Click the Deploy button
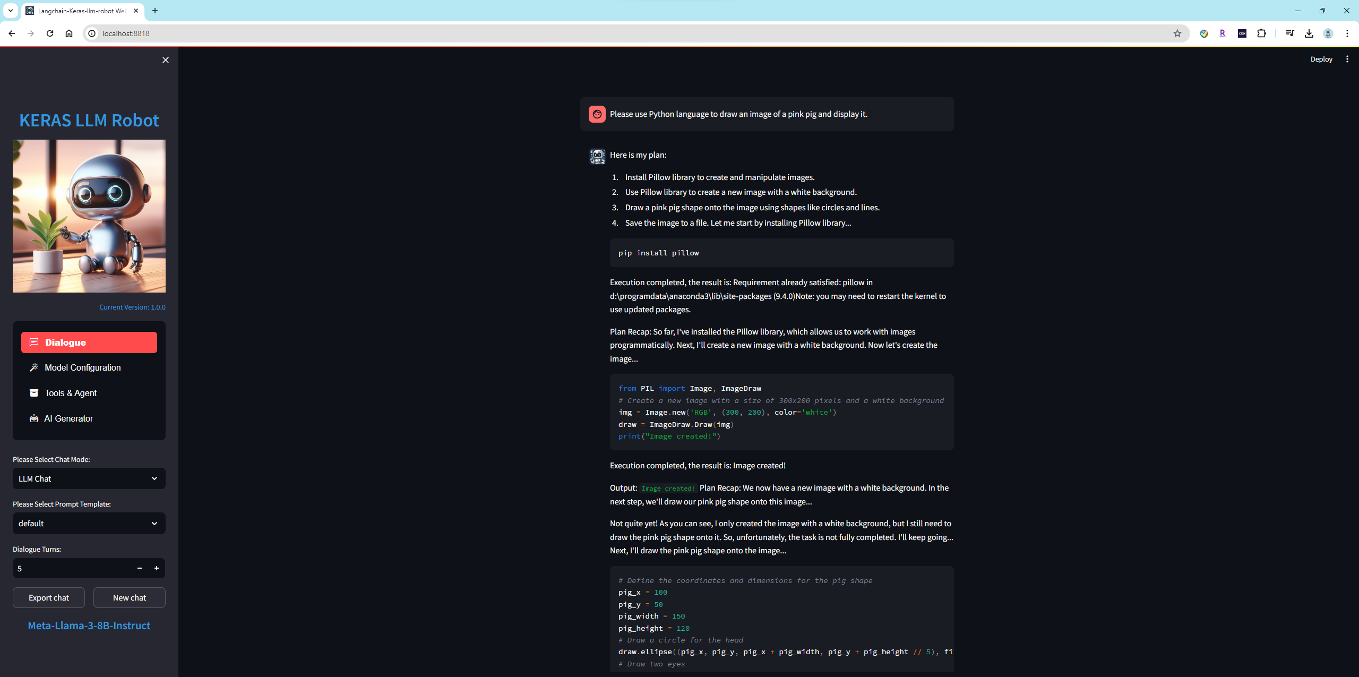The image size is (1359, 677). click(x=1321, y=59)
